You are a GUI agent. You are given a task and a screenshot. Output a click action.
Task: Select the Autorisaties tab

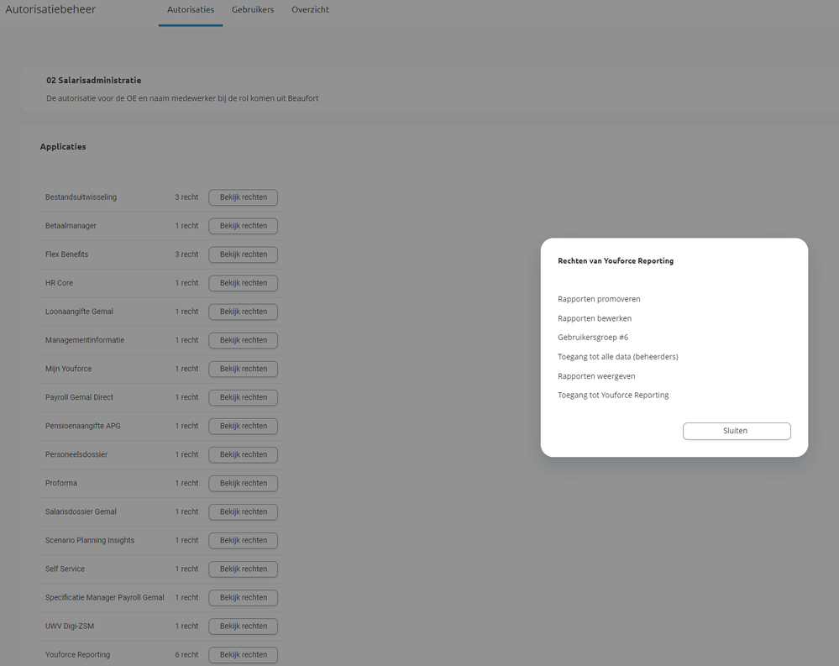pos(191,9)
